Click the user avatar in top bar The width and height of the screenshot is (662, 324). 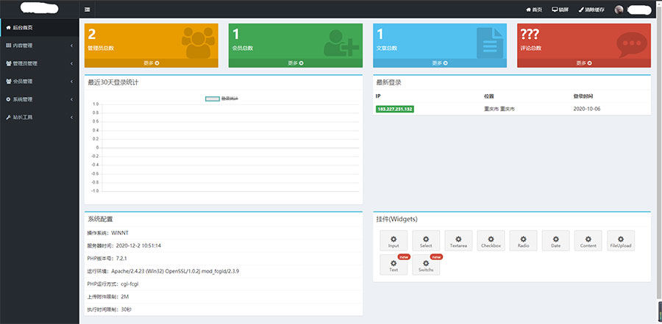pyautogui.click(x=619, y=10)
